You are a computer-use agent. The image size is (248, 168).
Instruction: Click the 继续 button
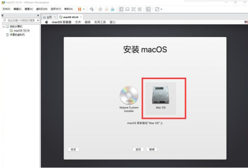pyautogui.click(x=152, y=149)
